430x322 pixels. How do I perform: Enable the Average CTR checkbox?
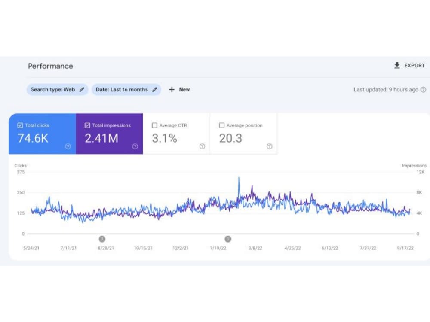[x=154, y=125]
